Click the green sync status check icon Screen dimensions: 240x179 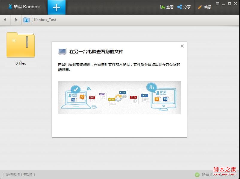pos(197,174)
